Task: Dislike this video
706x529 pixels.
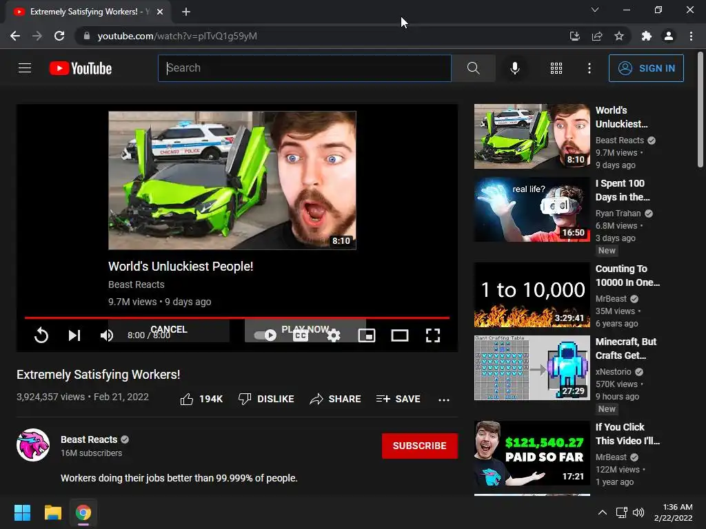Action: coord(266,399)
